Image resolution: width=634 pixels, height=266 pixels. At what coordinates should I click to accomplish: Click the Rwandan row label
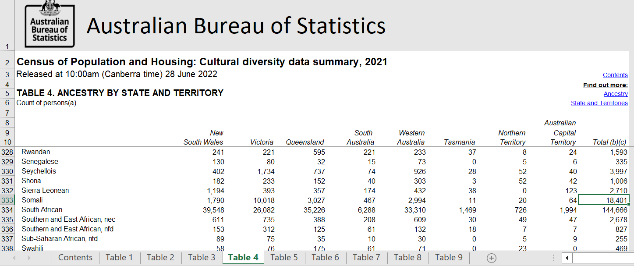[36, 152]
